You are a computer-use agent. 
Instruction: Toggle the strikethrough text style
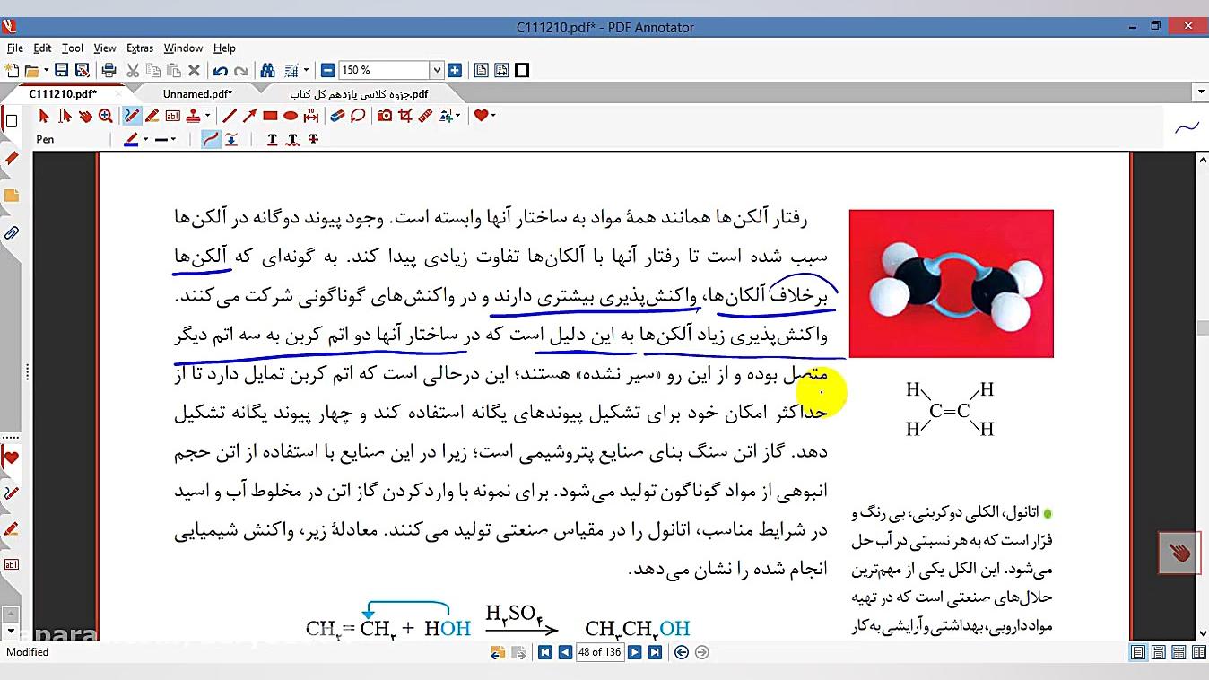(x=311, y=139)
